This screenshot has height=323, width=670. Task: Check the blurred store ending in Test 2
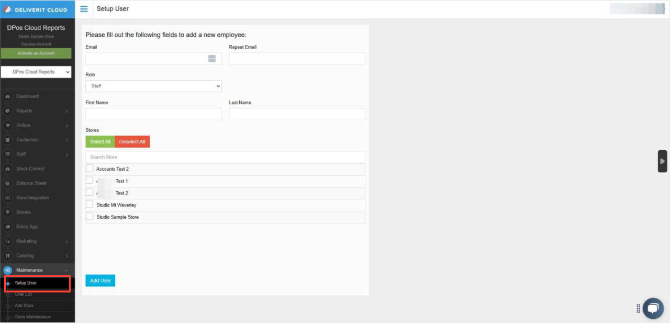coord(90,193)
